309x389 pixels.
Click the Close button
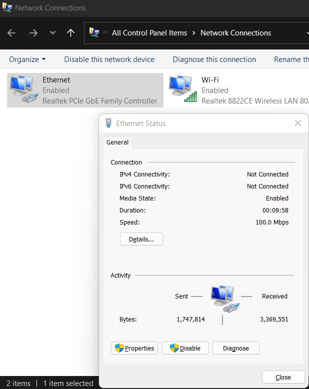tap(283, 377)
